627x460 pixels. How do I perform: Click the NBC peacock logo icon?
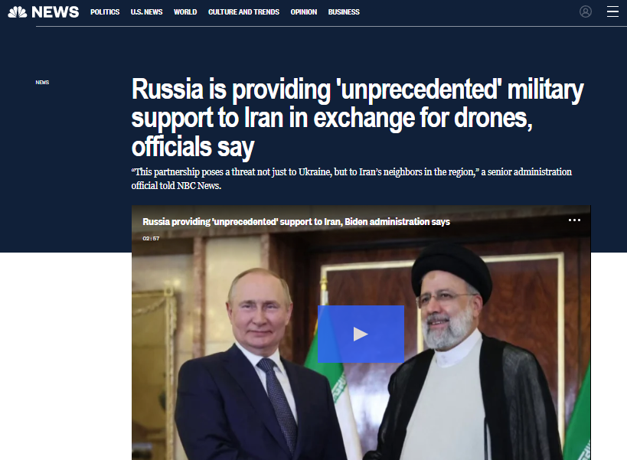tap(17, 12)
